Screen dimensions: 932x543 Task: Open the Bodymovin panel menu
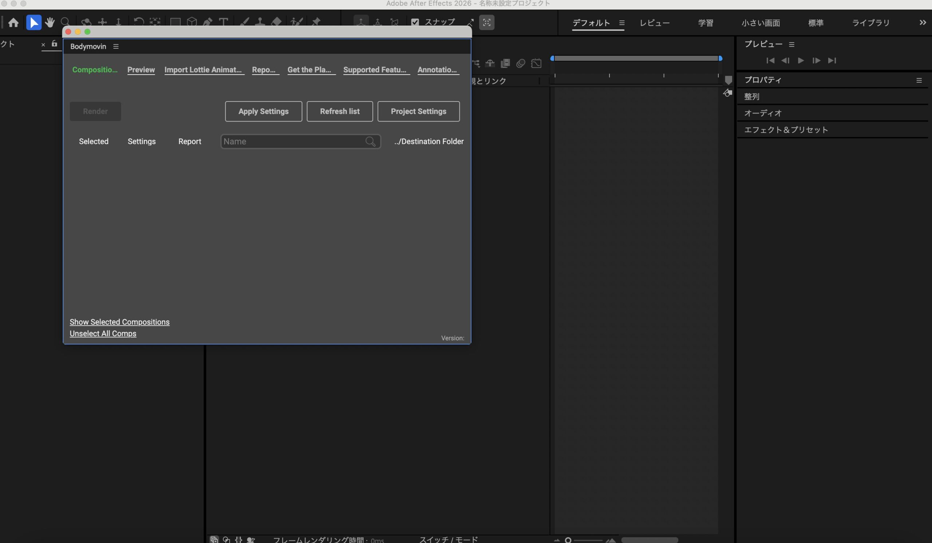[x=116, y=47]
